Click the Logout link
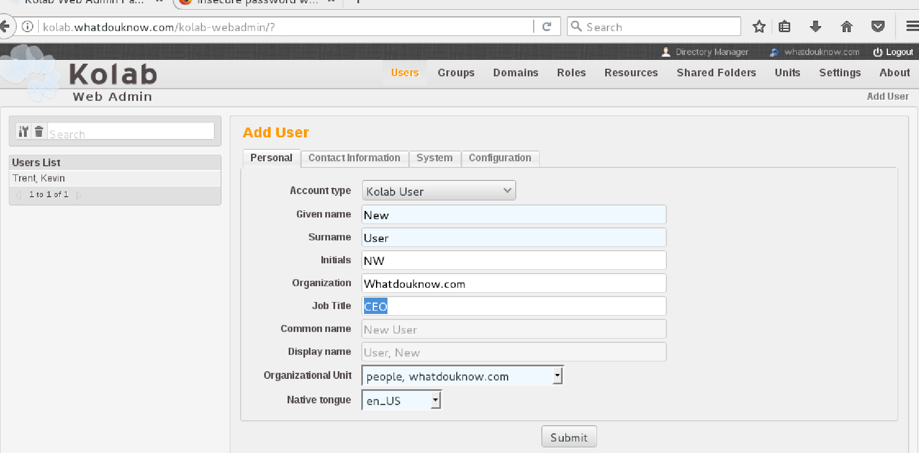Image resolution: width=919 pixels, height=453 pixels. pos(893,52)
